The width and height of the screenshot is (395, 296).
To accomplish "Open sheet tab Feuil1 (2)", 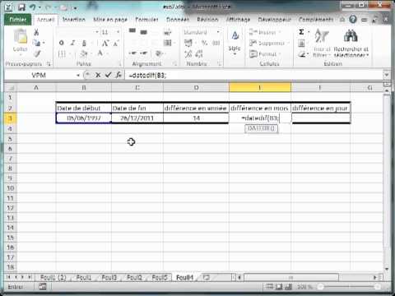I will [53, 277].
